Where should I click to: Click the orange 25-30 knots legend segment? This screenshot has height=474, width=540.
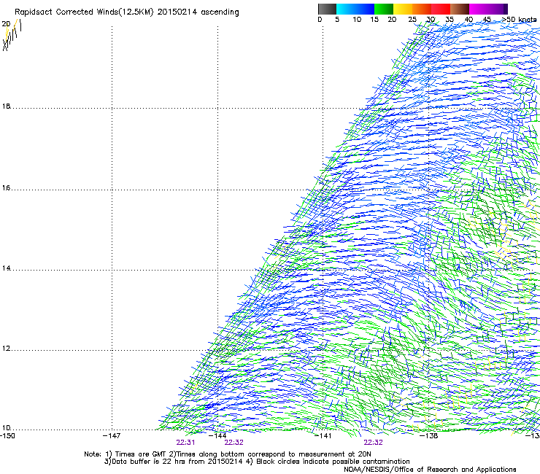(422, 9)
